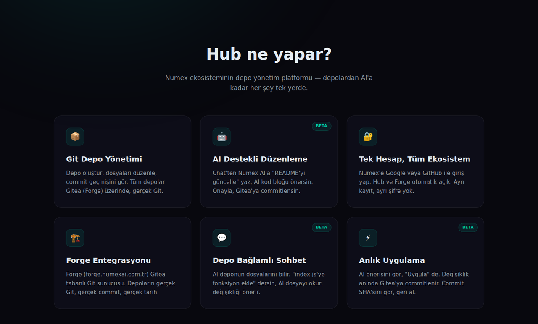The image size is (538, 324).
Task: Click description starting "Depo oluştur, dosyaları düzenle"
Action: (x=116, y=182)
